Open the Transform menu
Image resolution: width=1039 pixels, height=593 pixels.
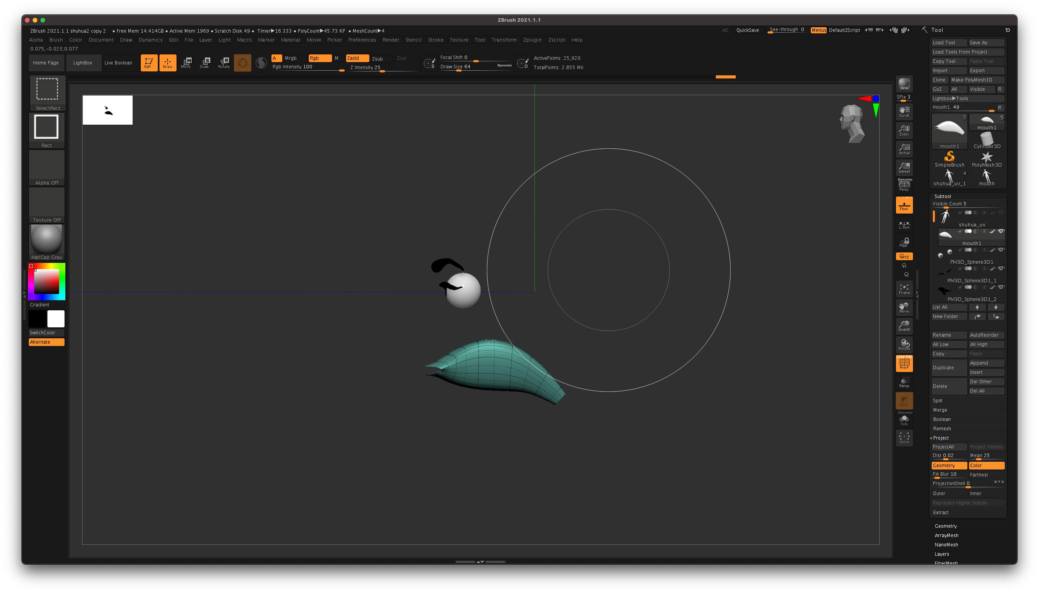[504, 40]
